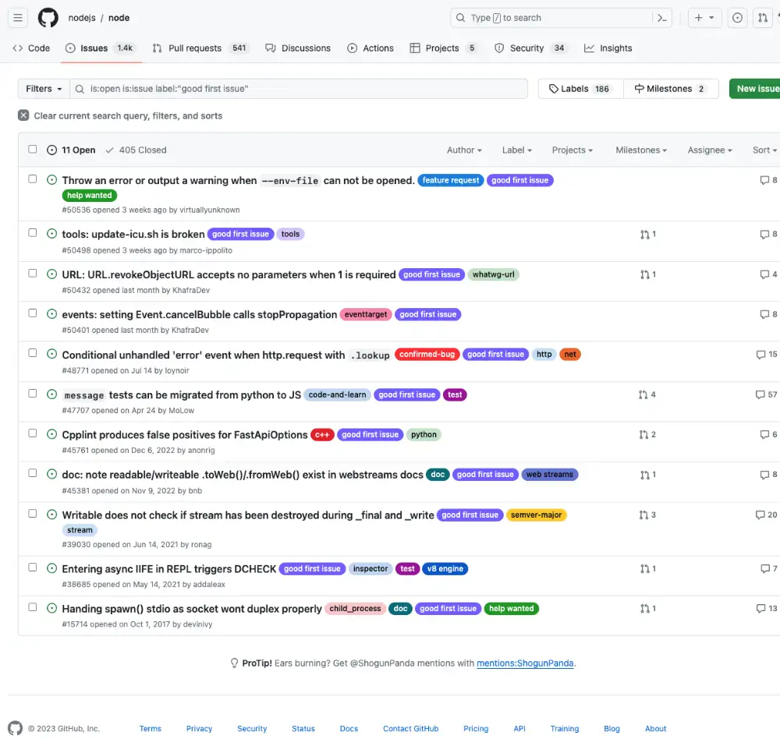Expand the Label filter dropdown
This screenshot has width=780, height=739.
pos(516,150)
